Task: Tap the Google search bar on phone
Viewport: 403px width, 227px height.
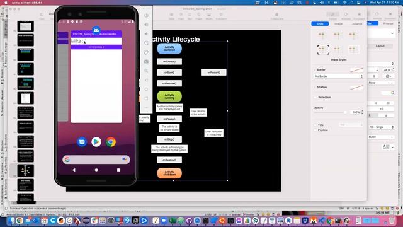Action: (x=96, y=160)
